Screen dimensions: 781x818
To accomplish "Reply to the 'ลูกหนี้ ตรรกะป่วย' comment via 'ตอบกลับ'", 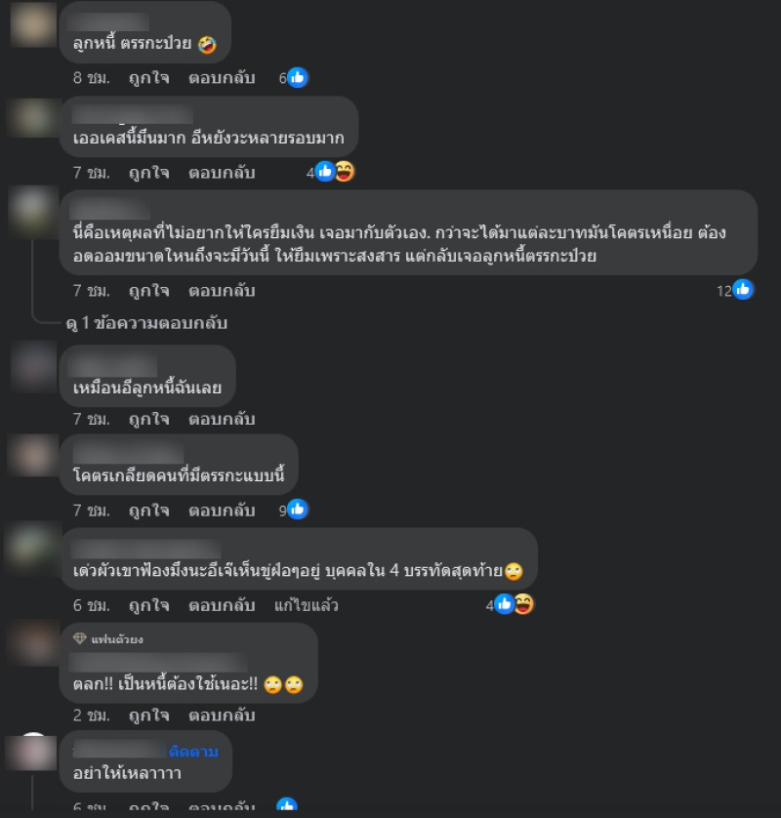I will click(222, 78).
